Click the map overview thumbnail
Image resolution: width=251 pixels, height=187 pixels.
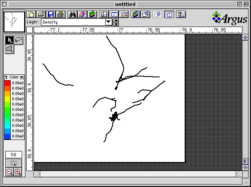pos(14,22)
